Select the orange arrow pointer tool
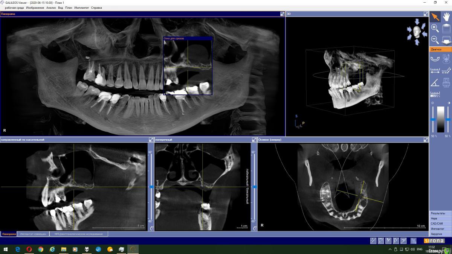 pos(435,17)
